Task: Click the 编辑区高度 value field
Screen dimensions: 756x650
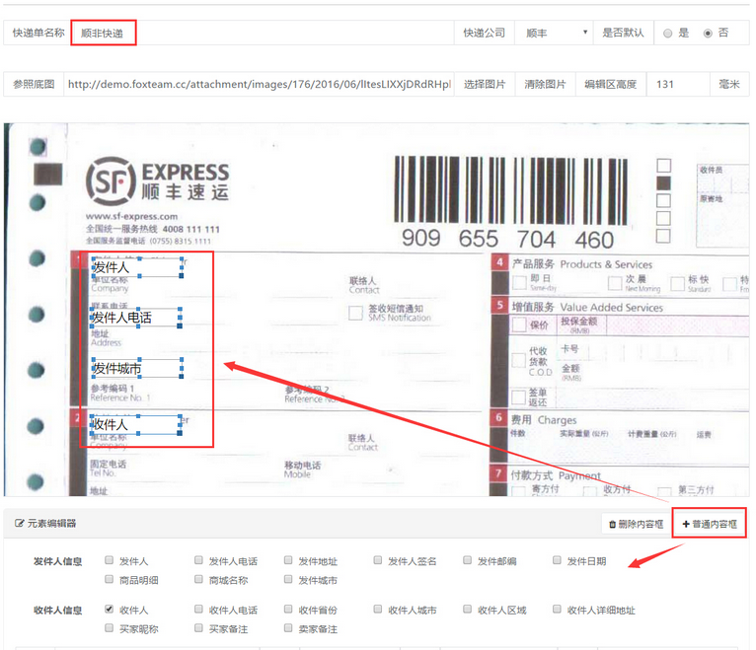Action: (x=677, y=85)
